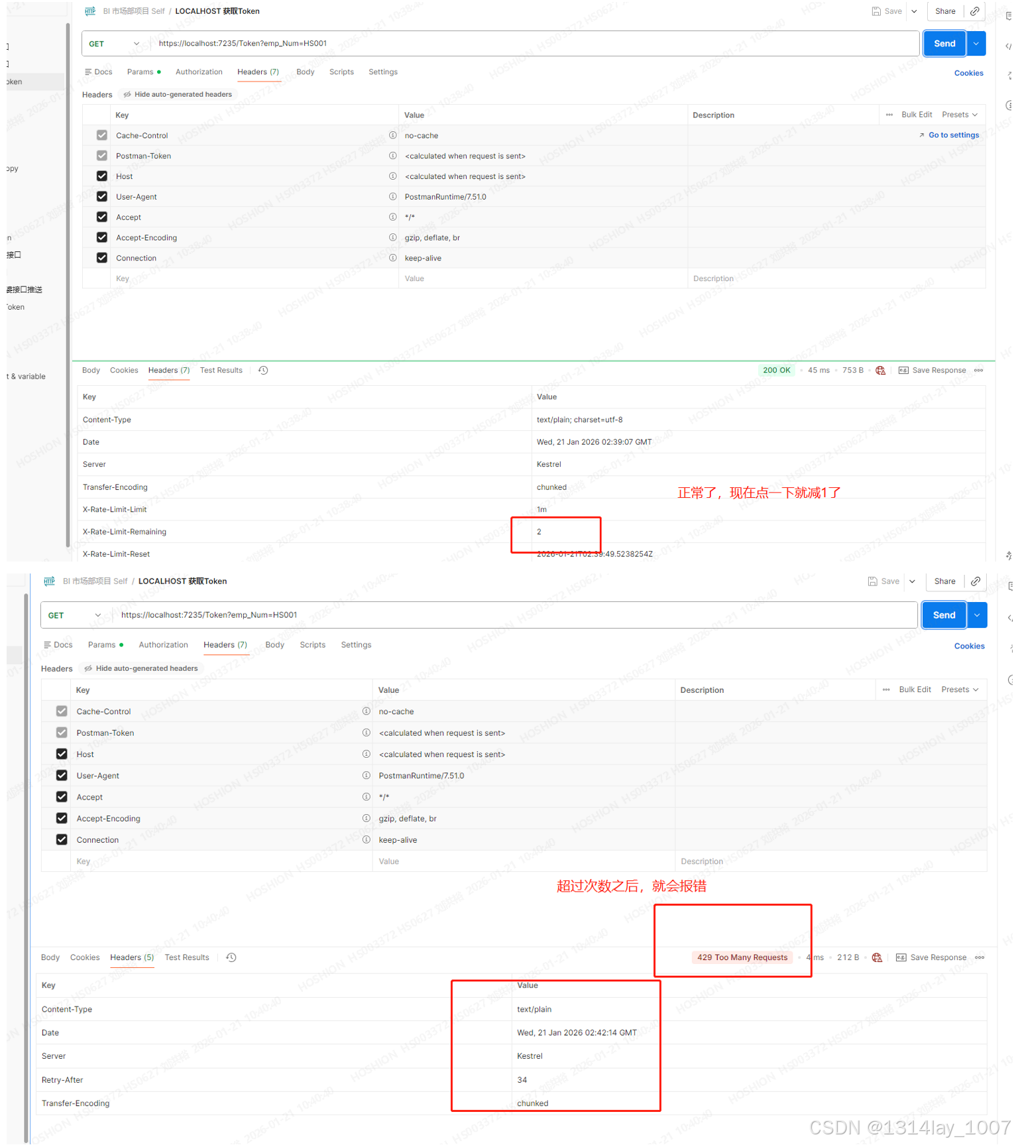Click Bulk Edit in upper headers table
Screen dimensions: 1014x1145
917,115
